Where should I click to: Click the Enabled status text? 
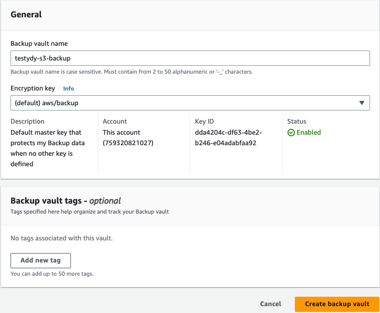[309, 133]
